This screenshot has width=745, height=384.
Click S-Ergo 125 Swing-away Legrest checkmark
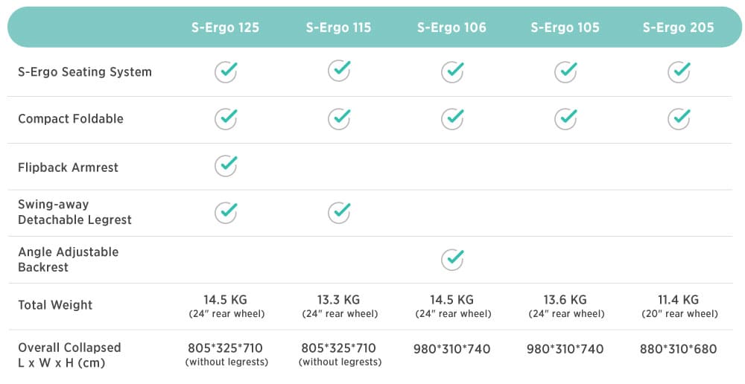coord(226,212)
